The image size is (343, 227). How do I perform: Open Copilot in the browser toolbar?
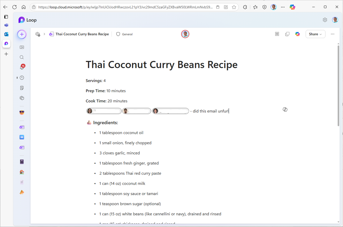[x=292, y=7]
